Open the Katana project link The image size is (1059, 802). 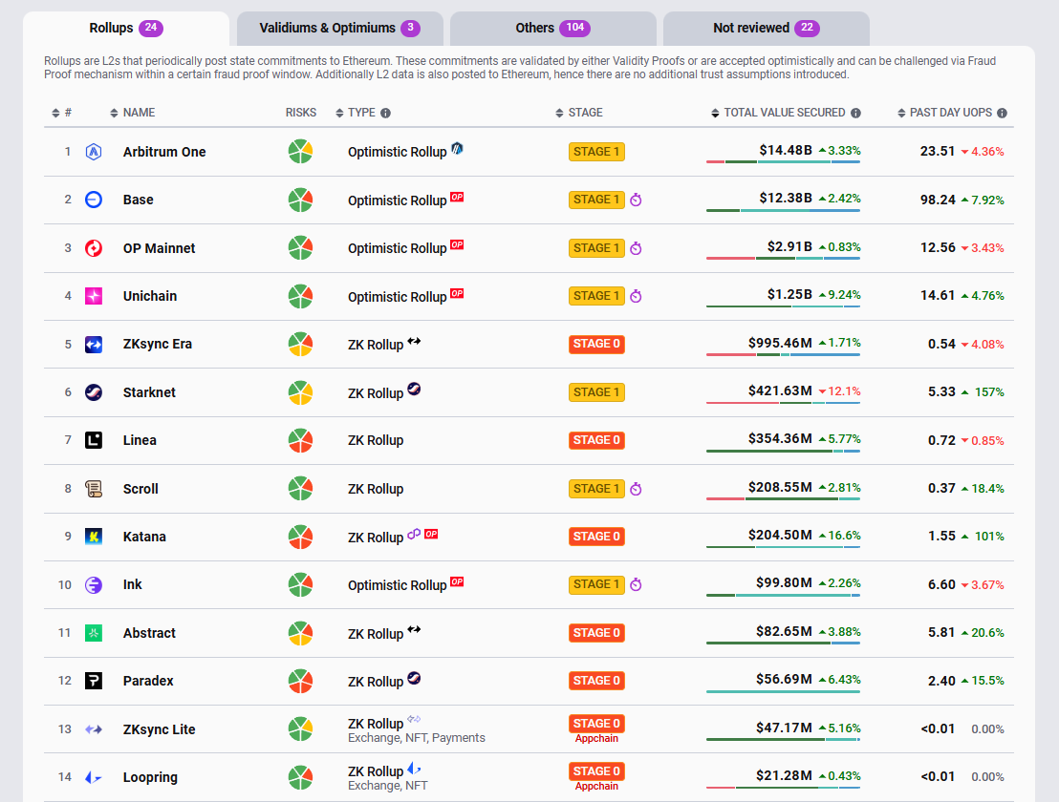[144, 537]
